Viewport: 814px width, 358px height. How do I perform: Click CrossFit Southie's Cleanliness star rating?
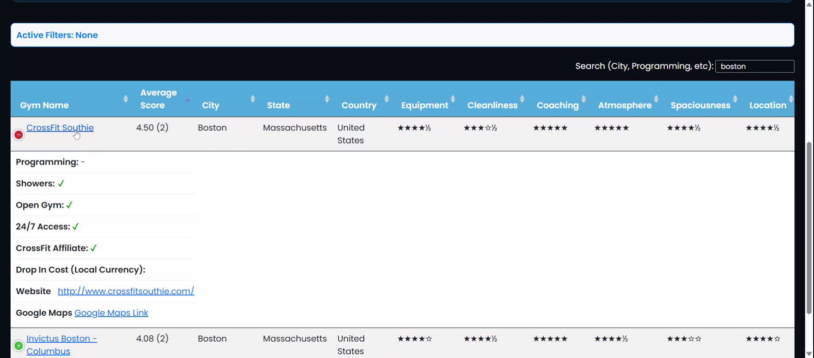tap(480, 128)
